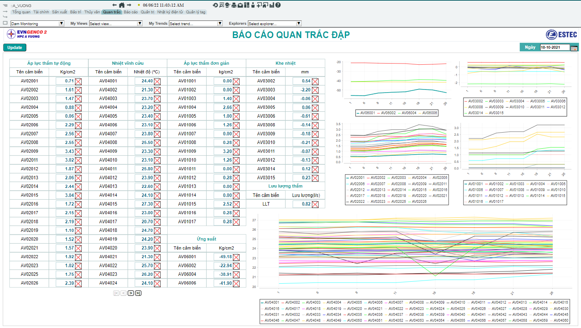Click the right arrow expander below hamburger
581x328 pixels.
[5, 12]
